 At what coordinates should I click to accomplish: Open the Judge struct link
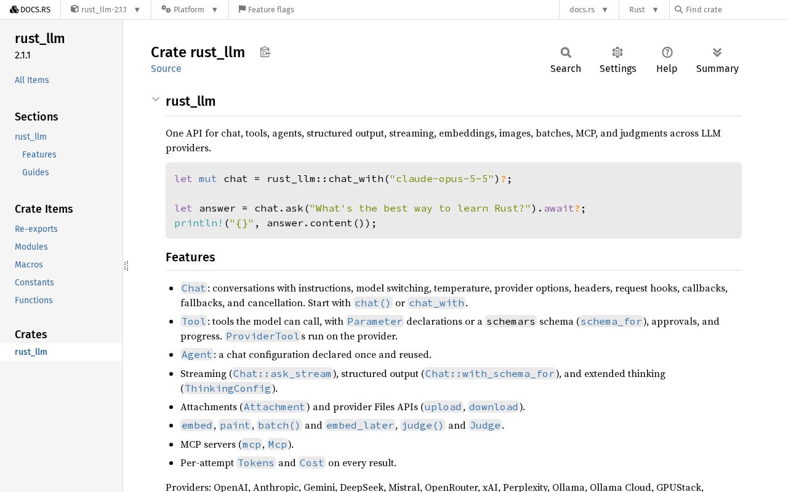click(485, 425)
